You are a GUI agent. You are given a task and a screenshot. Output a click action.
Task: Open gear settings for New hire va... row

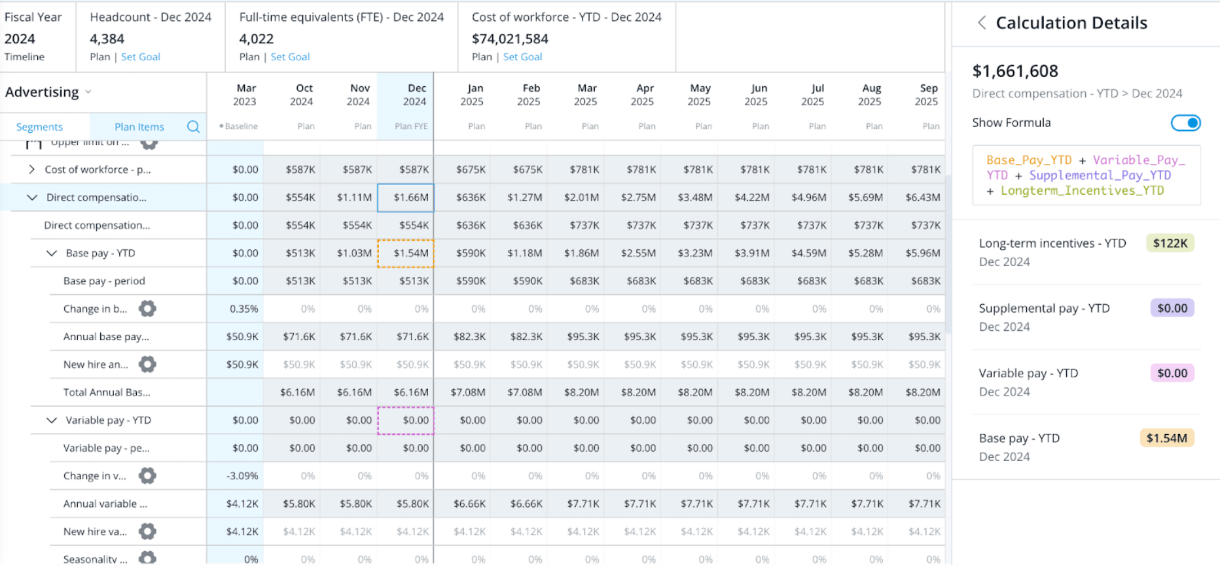point(147,531)
